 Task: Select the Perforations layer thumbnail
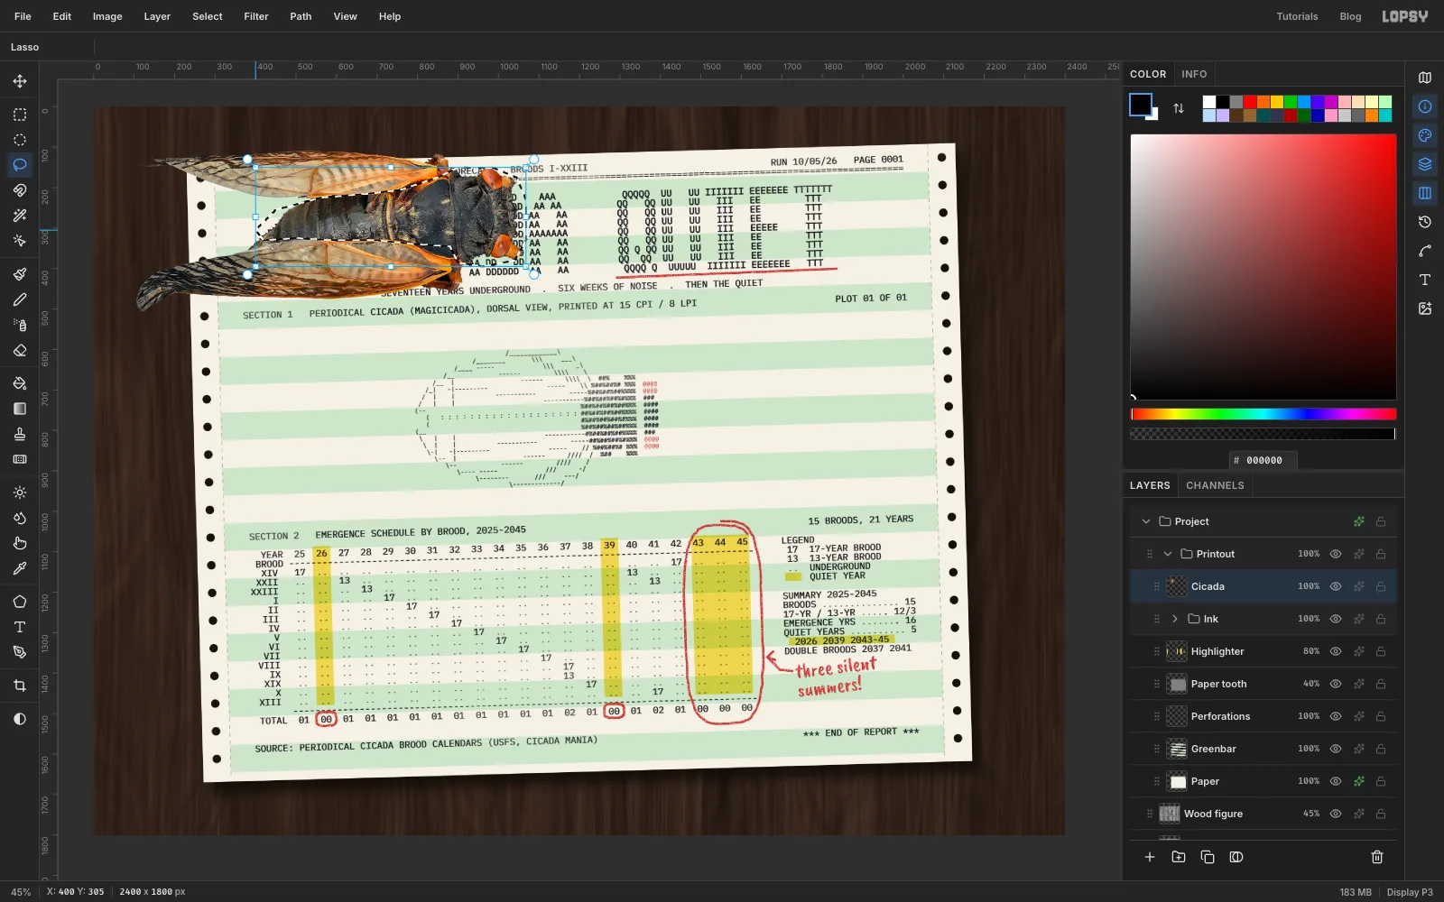[x=1177, y=716]
